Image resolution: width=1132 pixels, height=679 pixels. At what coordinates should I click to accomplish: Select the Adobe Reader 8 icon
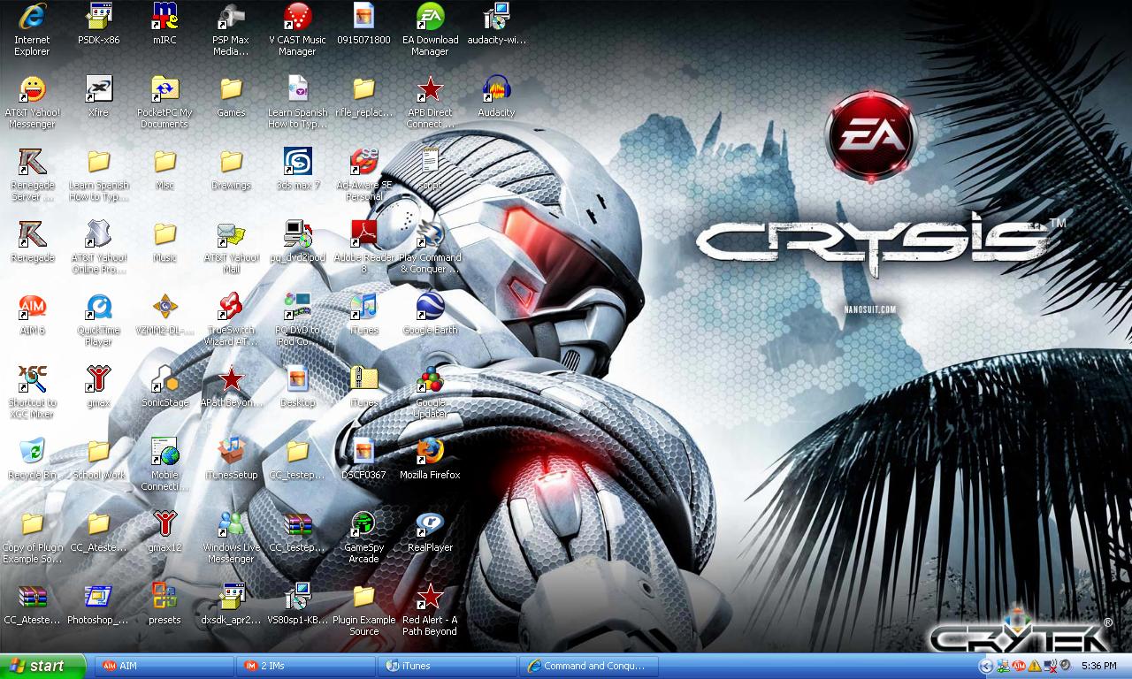pyautogui.click(x=363, y=234)
